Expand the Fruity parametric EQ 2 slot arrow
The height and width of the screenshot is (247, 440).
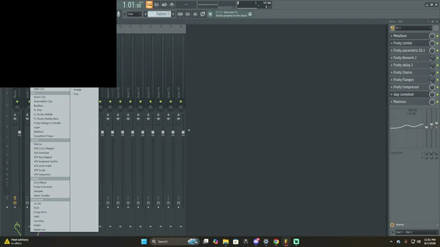[392, 50]
